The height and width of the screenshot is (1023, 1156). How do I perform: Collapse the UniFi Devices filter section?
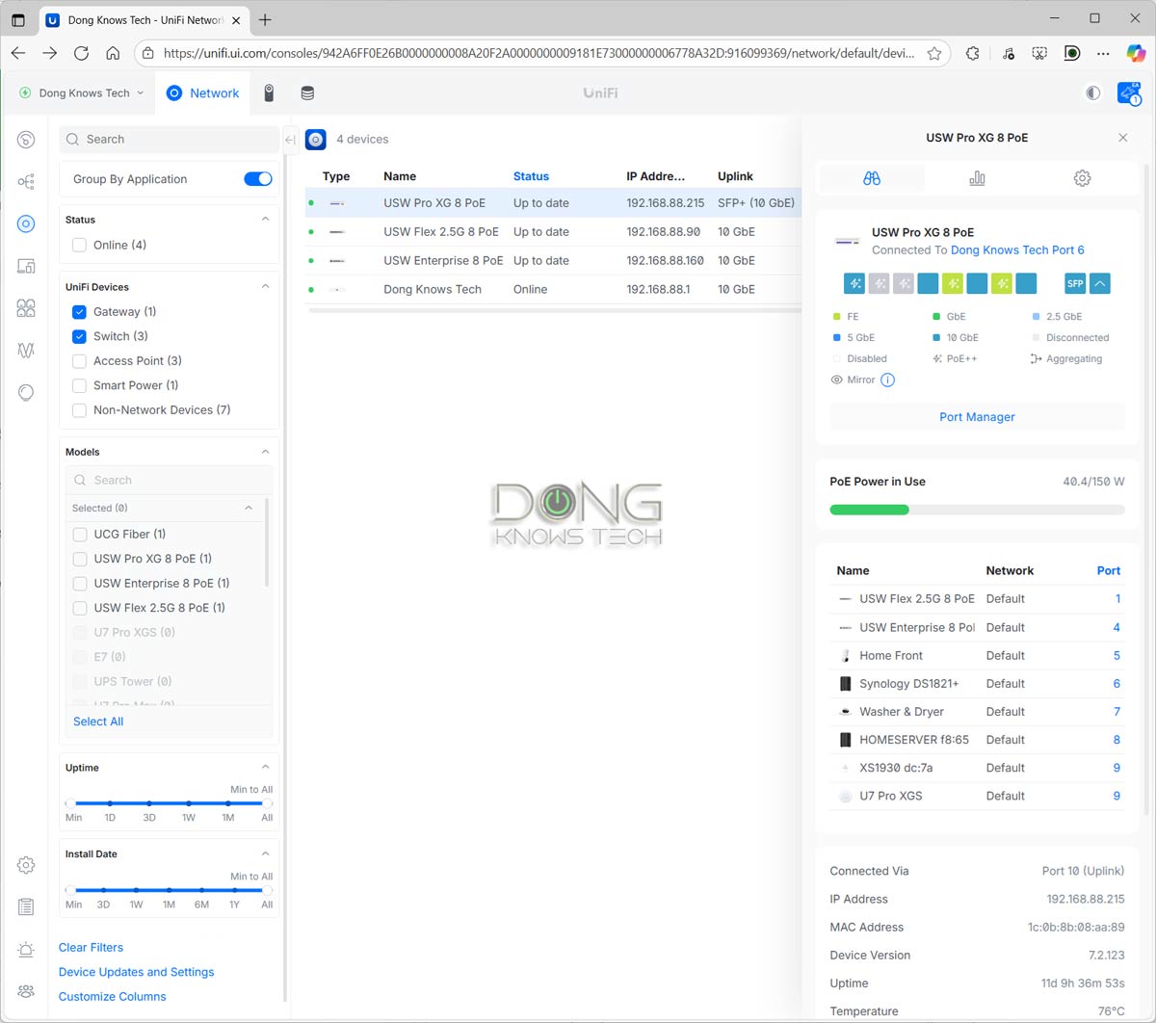click(x=265, y=287)
